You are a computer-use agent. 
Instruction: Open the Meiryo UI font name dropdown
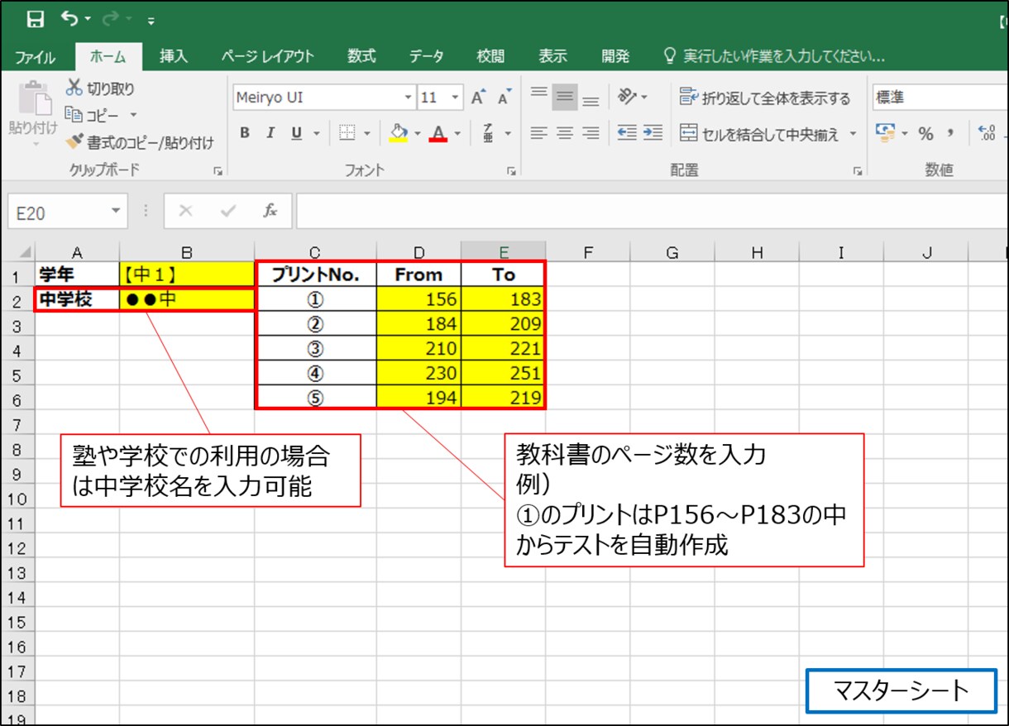click(x=408, y=98)
